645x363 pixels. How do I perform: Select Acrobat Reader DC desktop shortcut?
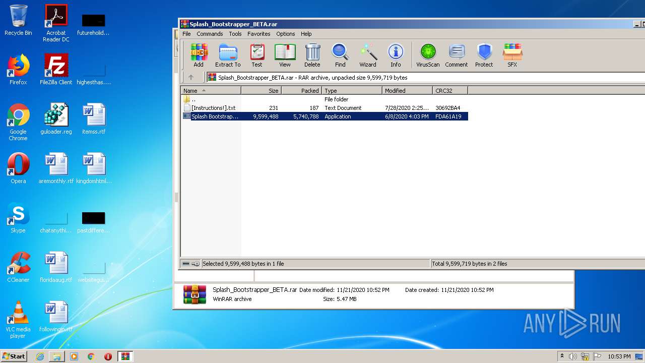(56, 23)
